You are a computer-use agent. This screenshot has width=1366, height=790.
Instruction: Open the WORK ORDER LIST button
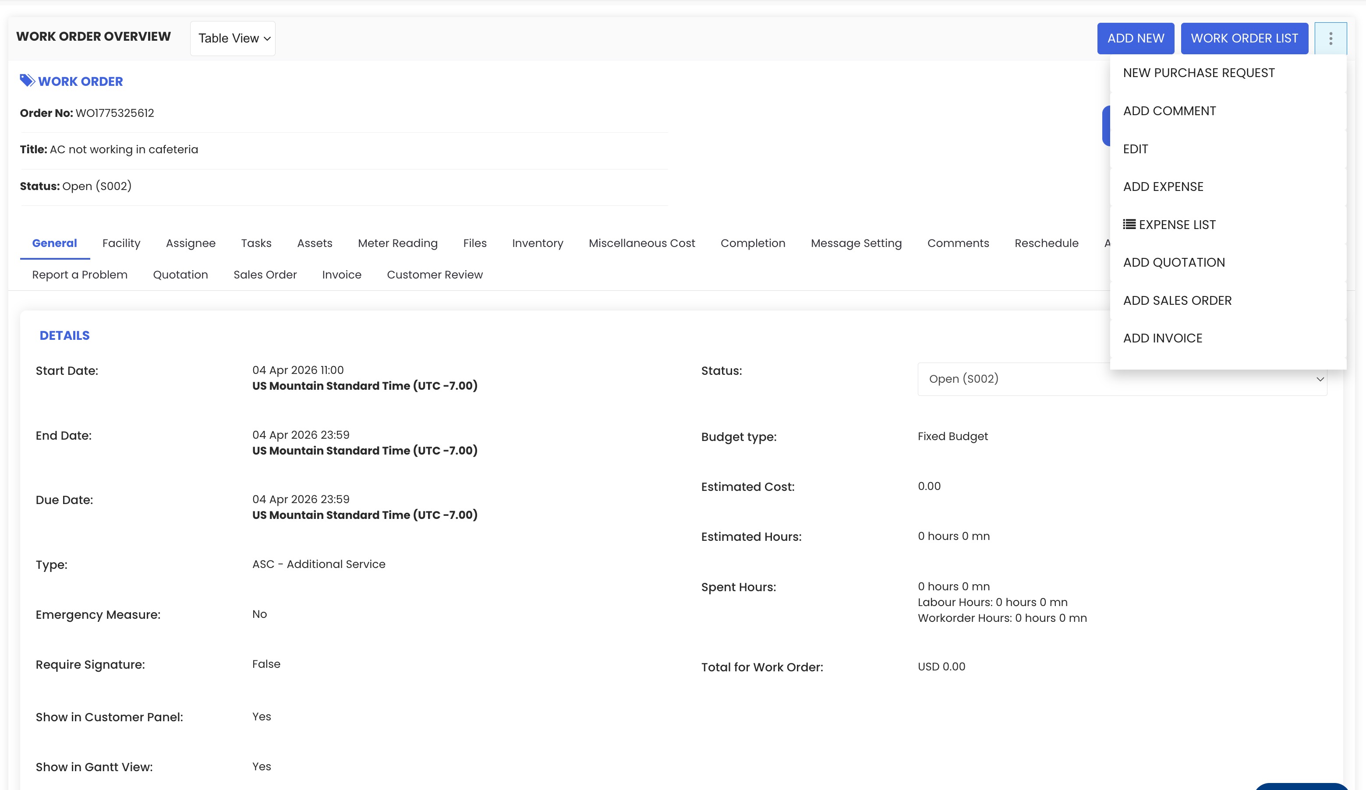coord(1244,38)
